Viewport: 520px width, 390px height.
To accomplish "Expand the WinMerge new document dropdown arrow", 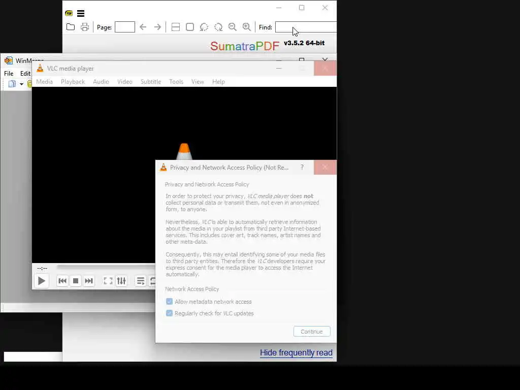I will (x=21, y=84).
